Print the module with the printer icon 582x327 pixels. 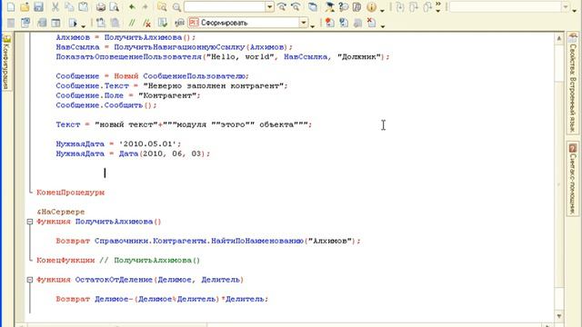tap(101, 6)
